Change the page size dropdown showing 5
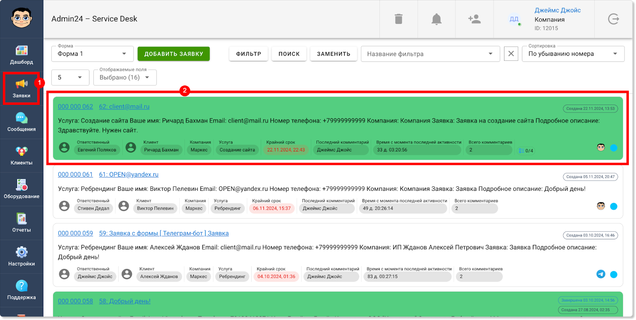The height and width of the screenshot is (320, 636). point(70,78)
